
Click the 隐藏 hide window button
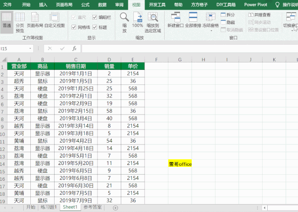point(228,22)
